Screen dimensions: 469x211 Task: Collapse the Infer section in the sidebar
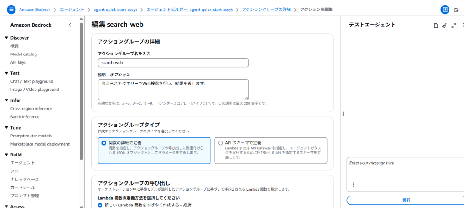tap(6, 100)
